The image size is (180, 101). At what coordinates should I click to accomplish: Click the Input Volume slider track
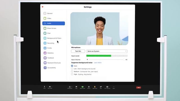tap(106, 59)
